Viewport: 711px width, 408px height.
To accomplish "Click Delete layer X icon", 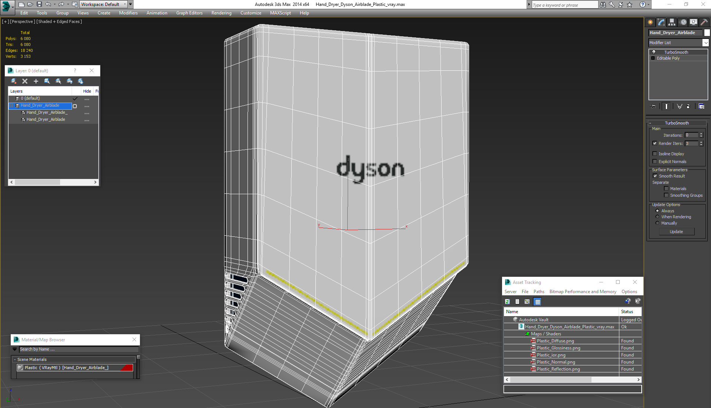I will tap(25, 81).
